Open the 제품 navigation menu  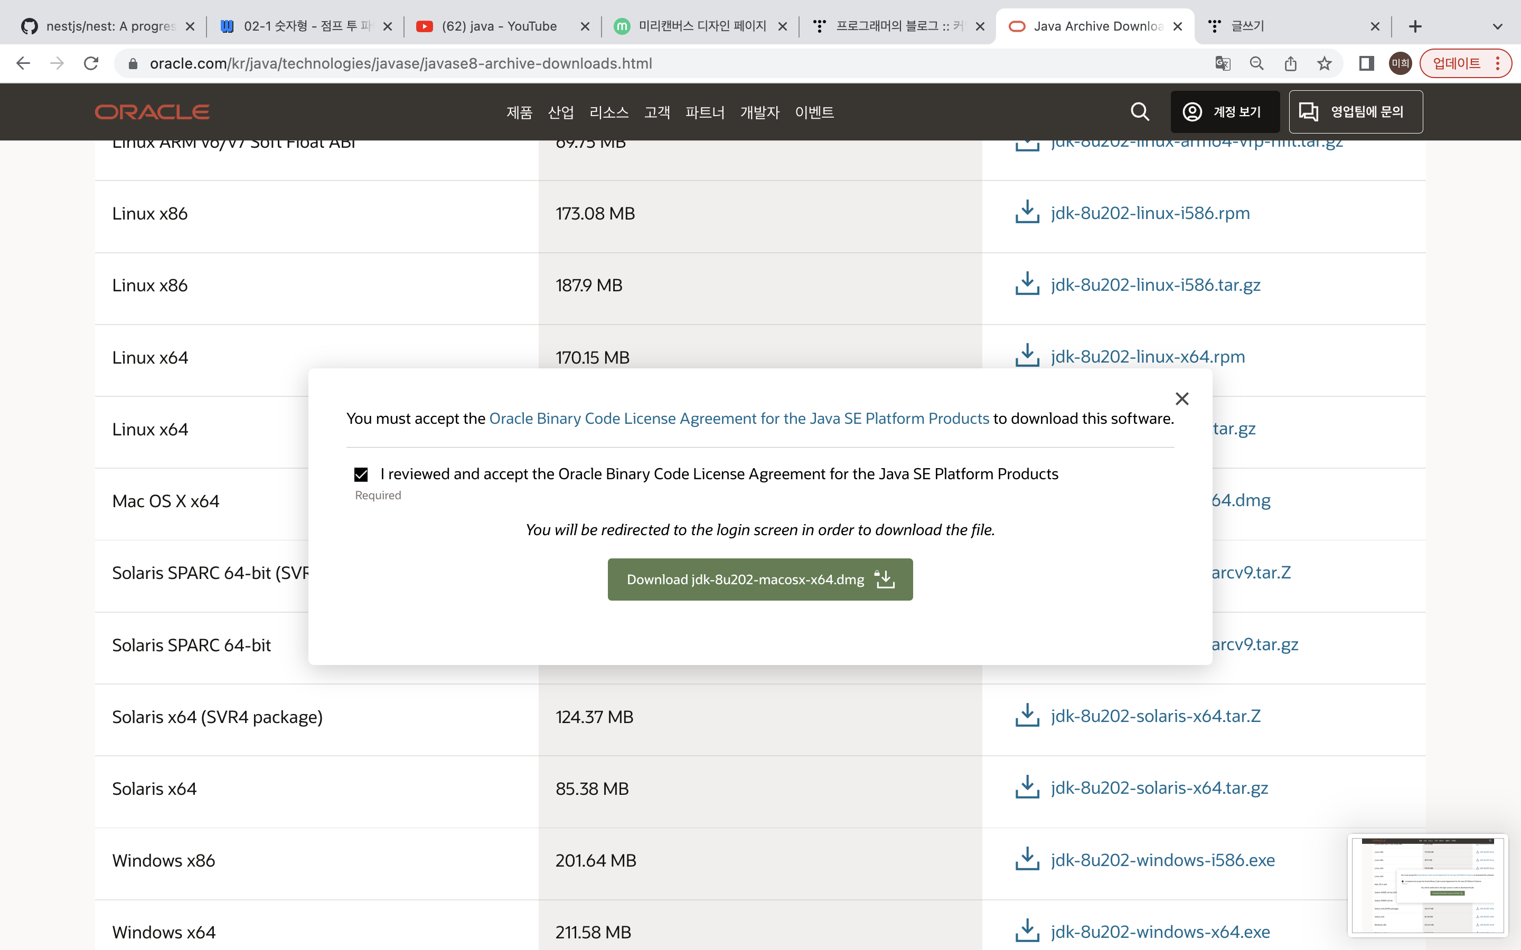click(x=519, y=112)
